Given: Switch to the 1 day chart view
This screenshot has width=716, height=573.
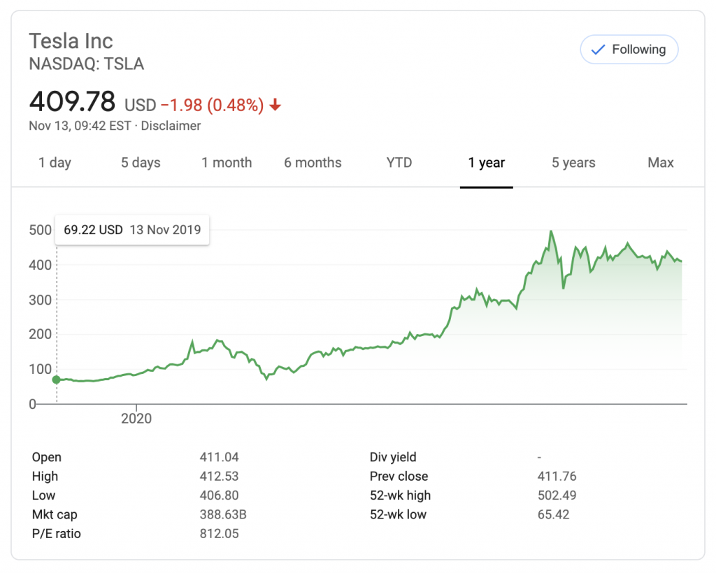Looking at the screenshot, I should pos(55,163).
